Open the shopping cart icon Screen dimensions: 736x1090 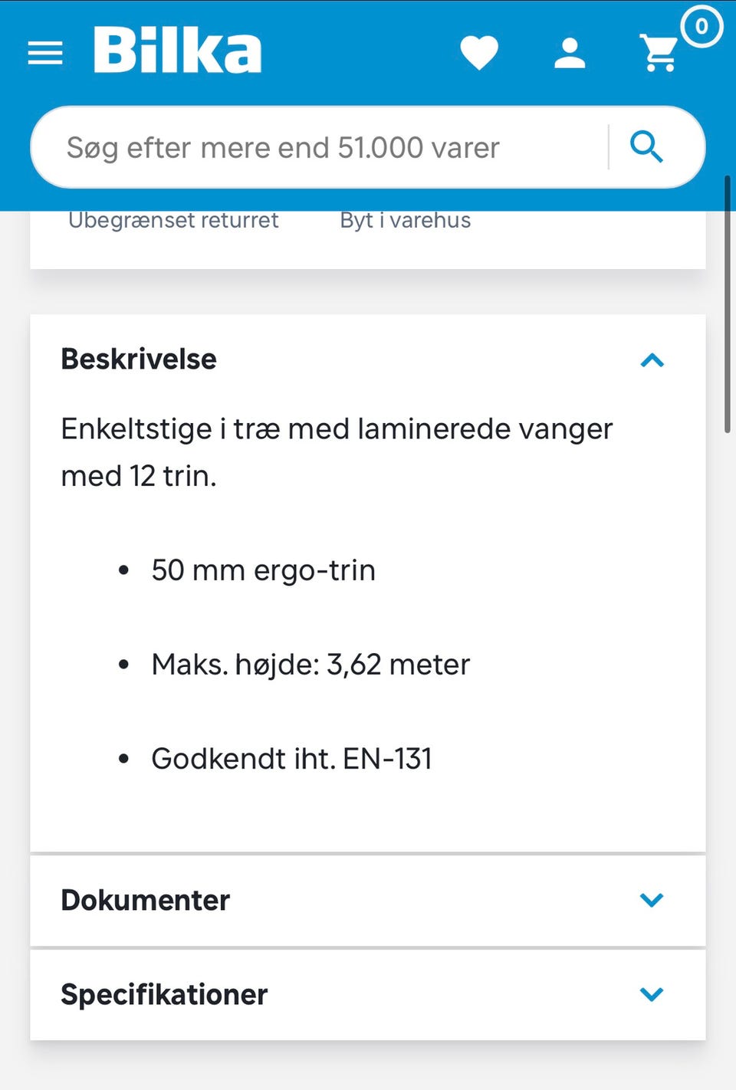tap(659, 53)
